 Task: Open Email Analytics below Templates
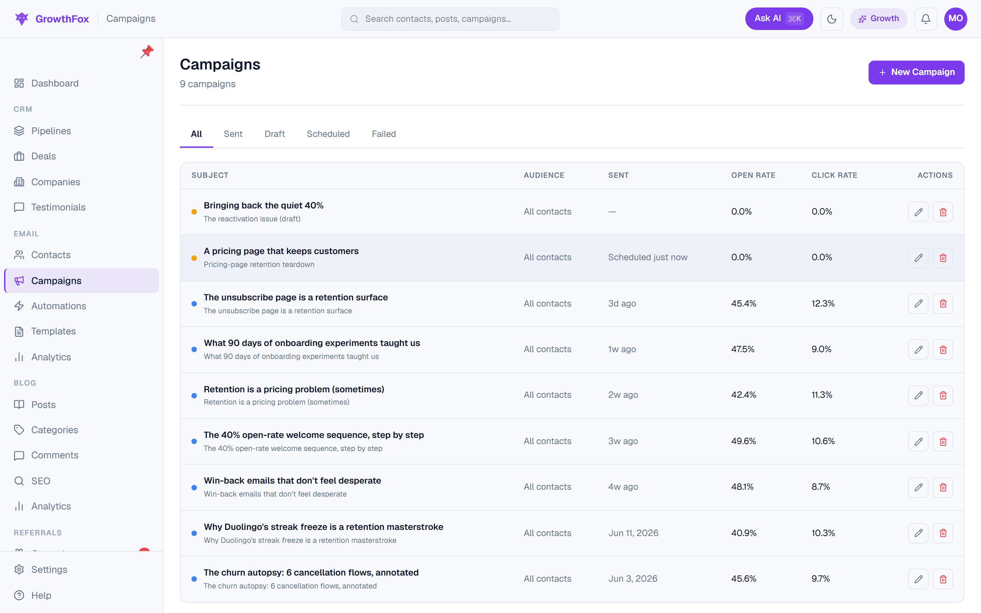pyautogui.click(x=81, y=357)
